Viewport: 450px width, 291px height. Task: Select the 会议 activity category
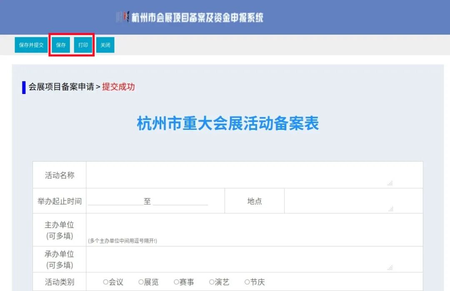pos(105,282)
